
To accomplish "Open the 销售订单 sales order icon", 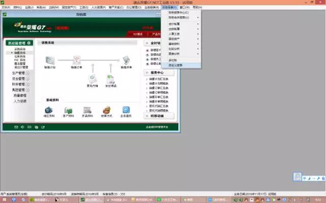I will coord(76,62).
